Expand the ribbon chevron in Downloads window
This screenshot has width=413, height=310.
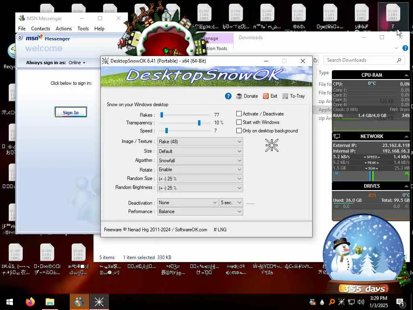click(x=396, y=48)
